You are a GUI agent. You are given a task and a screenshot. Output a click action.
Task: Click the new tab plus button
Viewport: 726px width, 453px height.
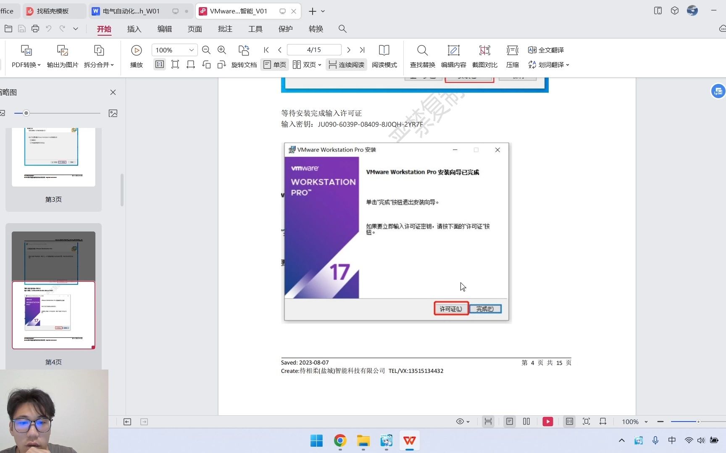[x=313, y=11]
